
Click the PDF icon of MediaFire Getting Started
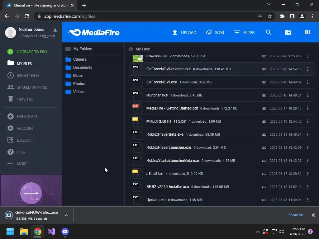point(137,108)
